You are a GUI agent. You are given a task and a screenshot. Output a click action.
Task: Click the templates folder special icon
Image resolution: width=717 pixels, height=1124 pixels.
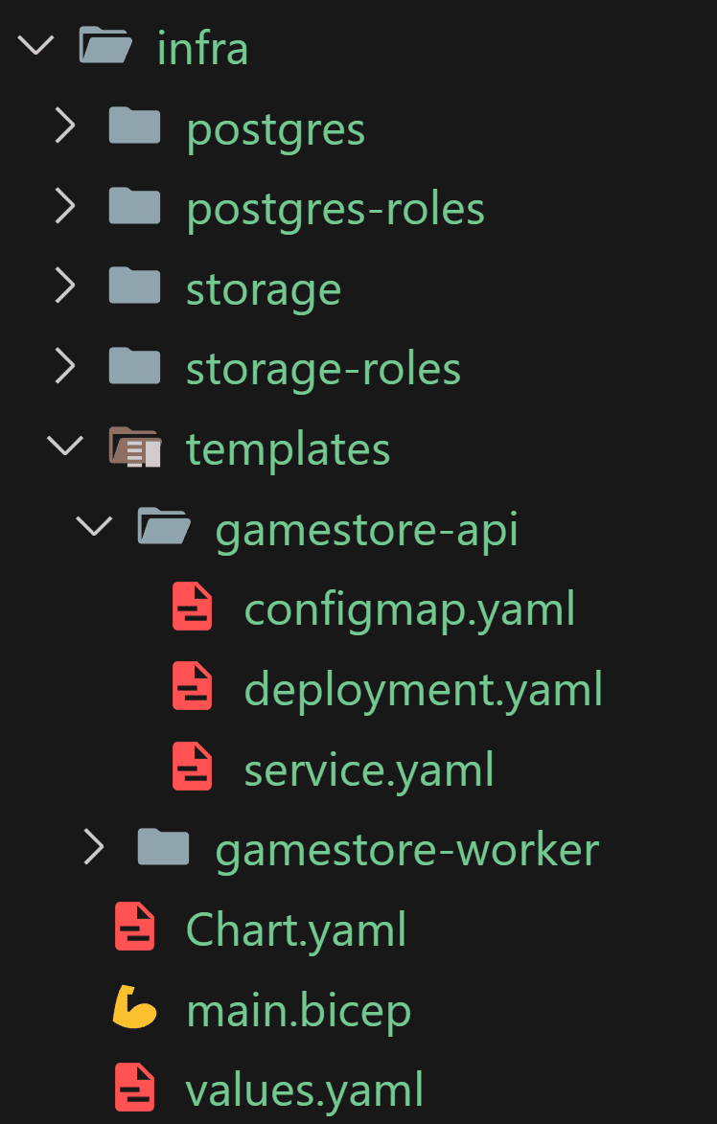tap(134, 447)
